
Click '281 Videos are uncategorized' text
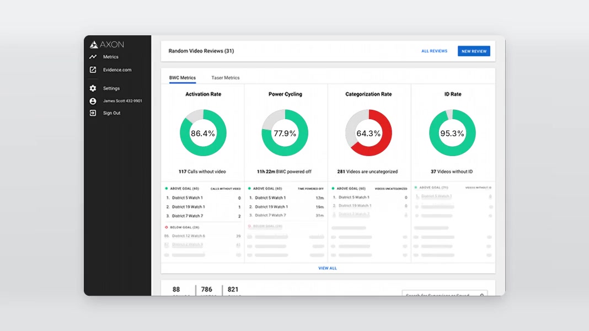367,172
